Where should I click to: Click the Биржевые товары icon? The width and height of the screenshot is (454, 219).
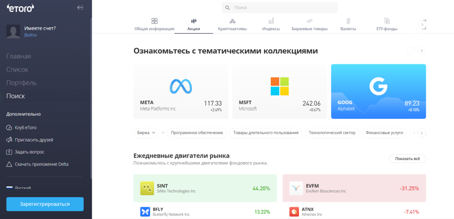click(310, 21)
